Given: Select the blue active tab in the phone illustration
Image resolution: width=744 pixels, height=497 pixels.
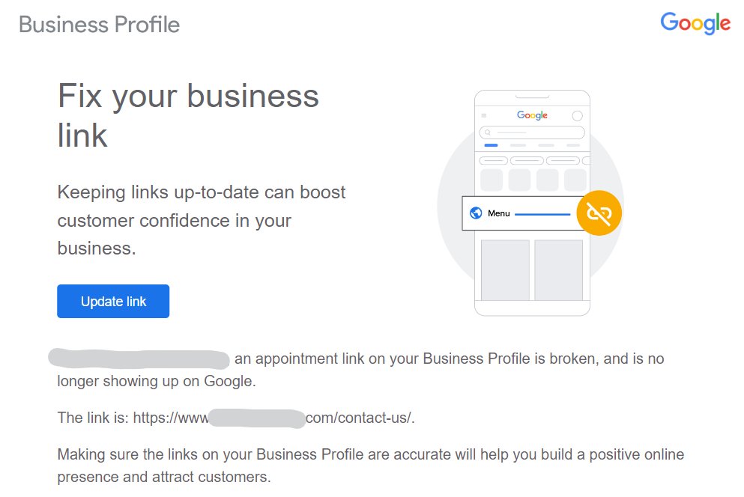Looking at the screenshot, I should pyautogui.click(x=491, y=145).
